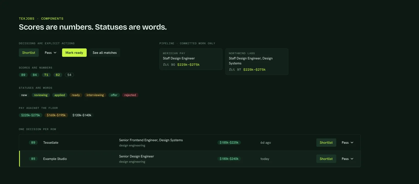This screenshot has height=184, width=419.
Task: Click the $120k-$140k pay chip
Action: pyautogui.click(x=82, y=115)
